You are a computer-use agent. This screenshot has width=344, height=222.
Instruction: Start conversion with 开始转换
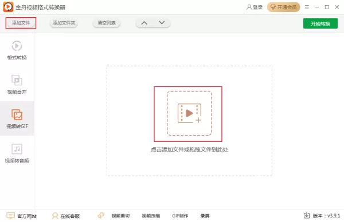(x=320, y=23)
